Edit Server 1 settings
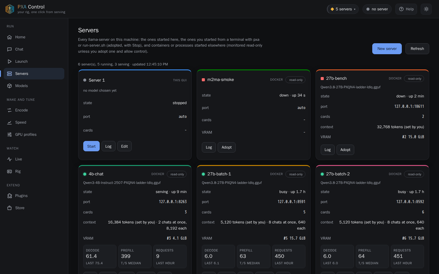 click(124, 146)
